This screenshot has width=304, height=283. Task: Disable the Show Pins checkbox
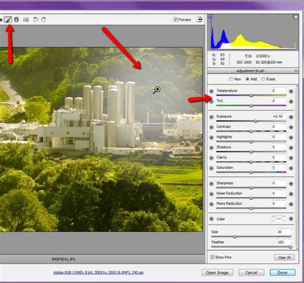212,257
